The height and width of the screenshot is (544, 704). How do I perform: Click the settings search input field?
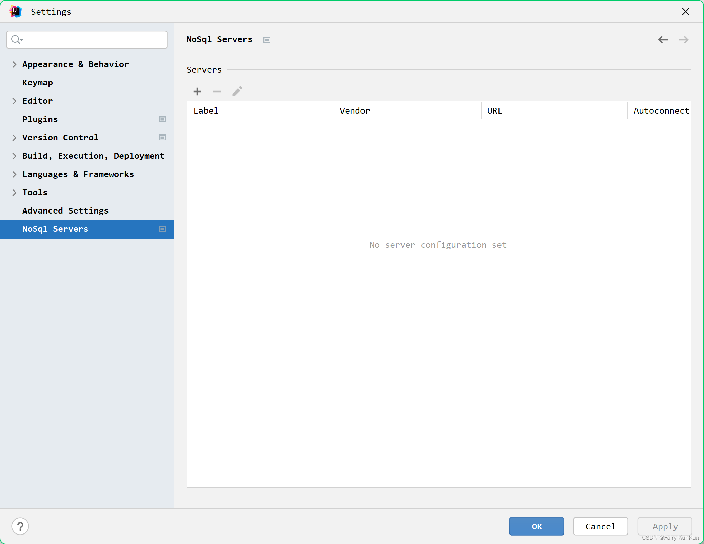[x=95, y=40]
